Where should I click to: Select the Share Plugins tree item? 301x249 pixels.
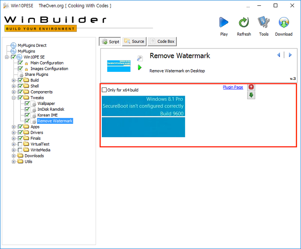click(37, 74)
